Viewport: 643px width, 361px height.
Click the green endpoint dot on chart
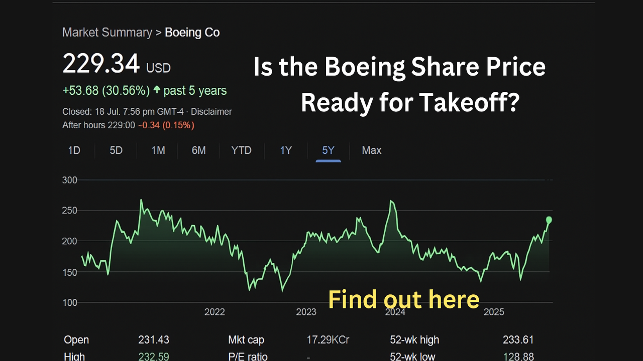(x=549, y=220)
